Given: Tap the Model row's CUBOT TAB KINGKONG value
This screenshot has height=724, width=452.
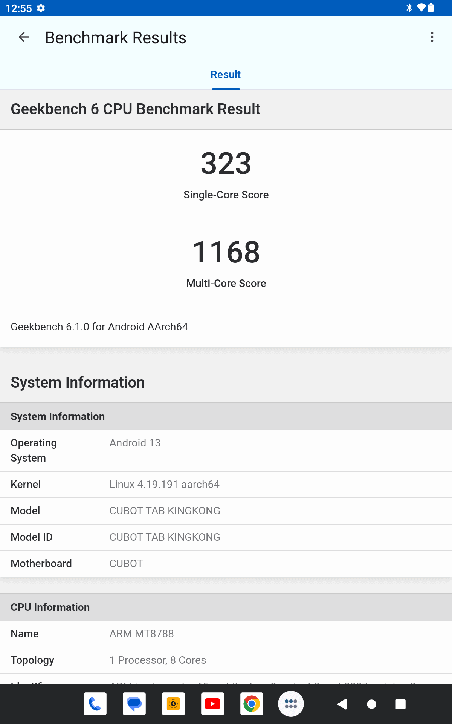Looking at the screenshot, I should [x=165, y=511].
